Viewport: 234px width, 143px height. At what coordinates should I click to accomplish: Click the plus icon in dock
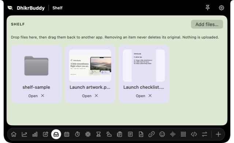tap(218, 134)
